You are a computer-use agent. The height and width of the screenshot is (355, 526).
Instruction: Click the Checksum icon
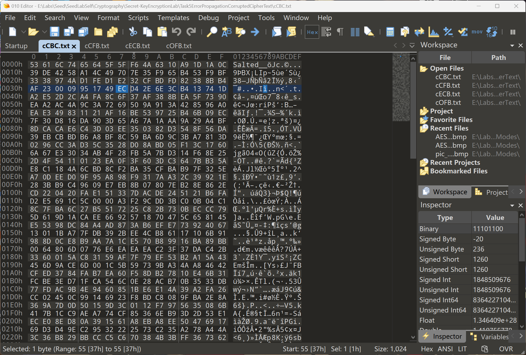click(x=463, y=32)
